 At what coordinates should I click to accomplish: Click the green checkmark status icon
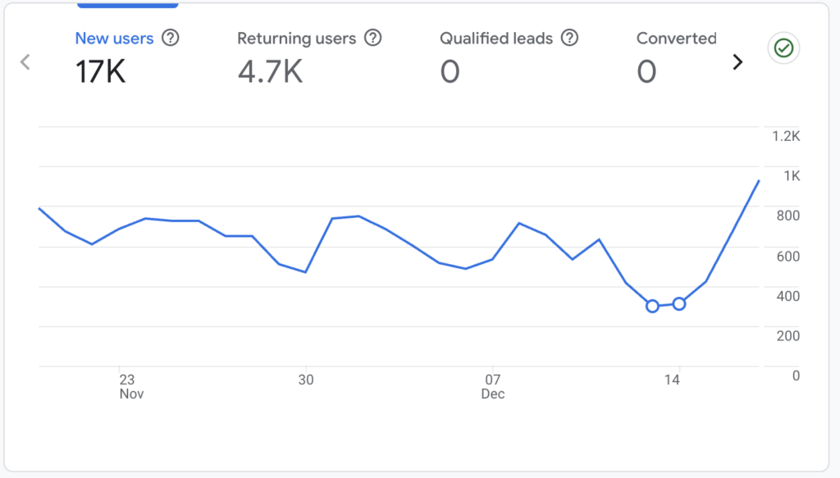pos(783,49)
